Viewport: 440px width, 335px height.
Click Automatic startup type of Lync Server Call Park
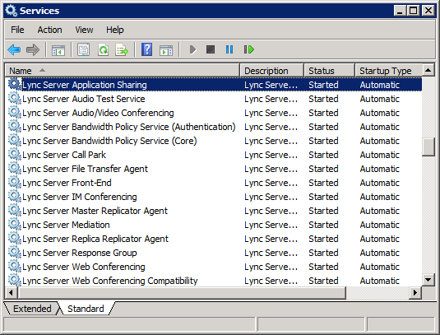(x=379, y=155)
